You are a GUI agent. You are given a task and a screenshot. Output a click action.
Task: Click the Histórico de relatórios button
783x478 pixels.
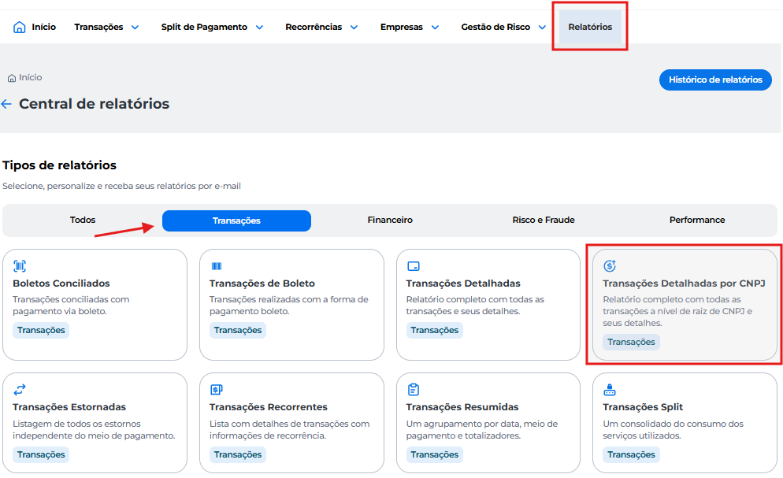(x=715, y=80)
